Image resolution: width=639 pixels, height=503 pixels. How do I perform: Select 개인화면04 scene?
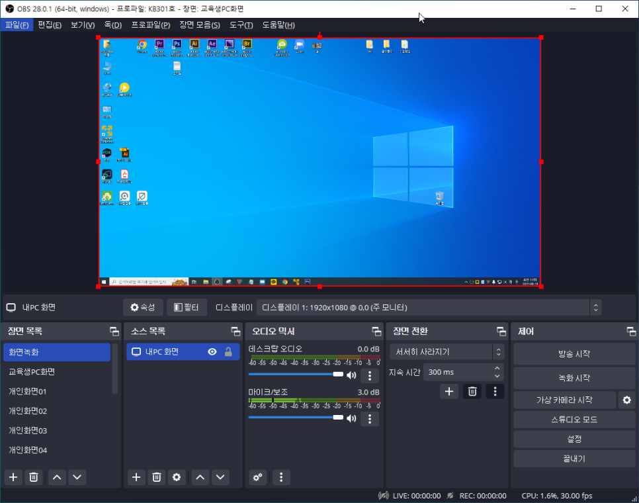pyautogui.click(x=57, y=450)
